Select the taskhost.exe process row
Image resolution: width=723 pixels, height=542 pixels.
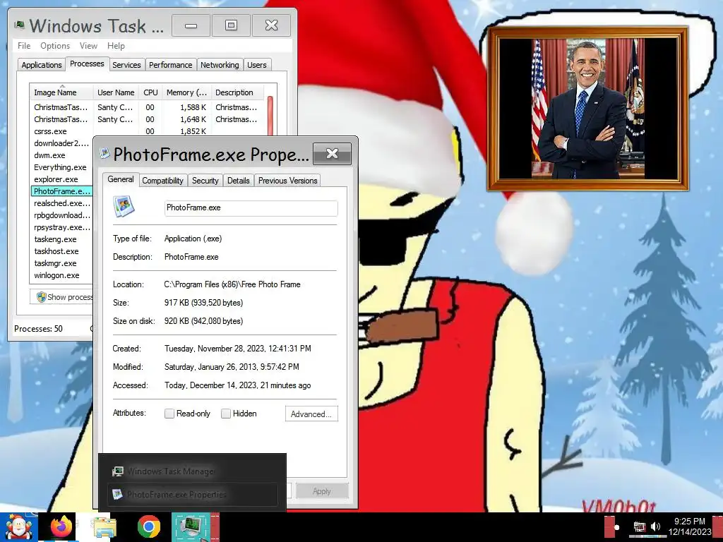pyautogui.click(x=62, y=251)
